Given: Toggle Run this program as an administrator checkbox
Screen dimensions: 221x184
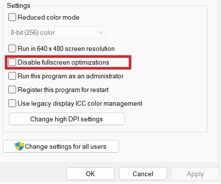Looking at the screenshot, I should pyautogui.click(x=12, y=76).
